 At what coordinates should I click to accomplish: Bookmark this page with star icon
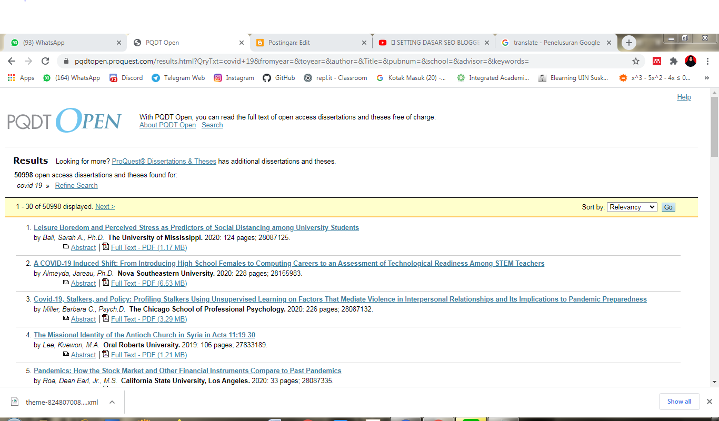coord(636,61)
